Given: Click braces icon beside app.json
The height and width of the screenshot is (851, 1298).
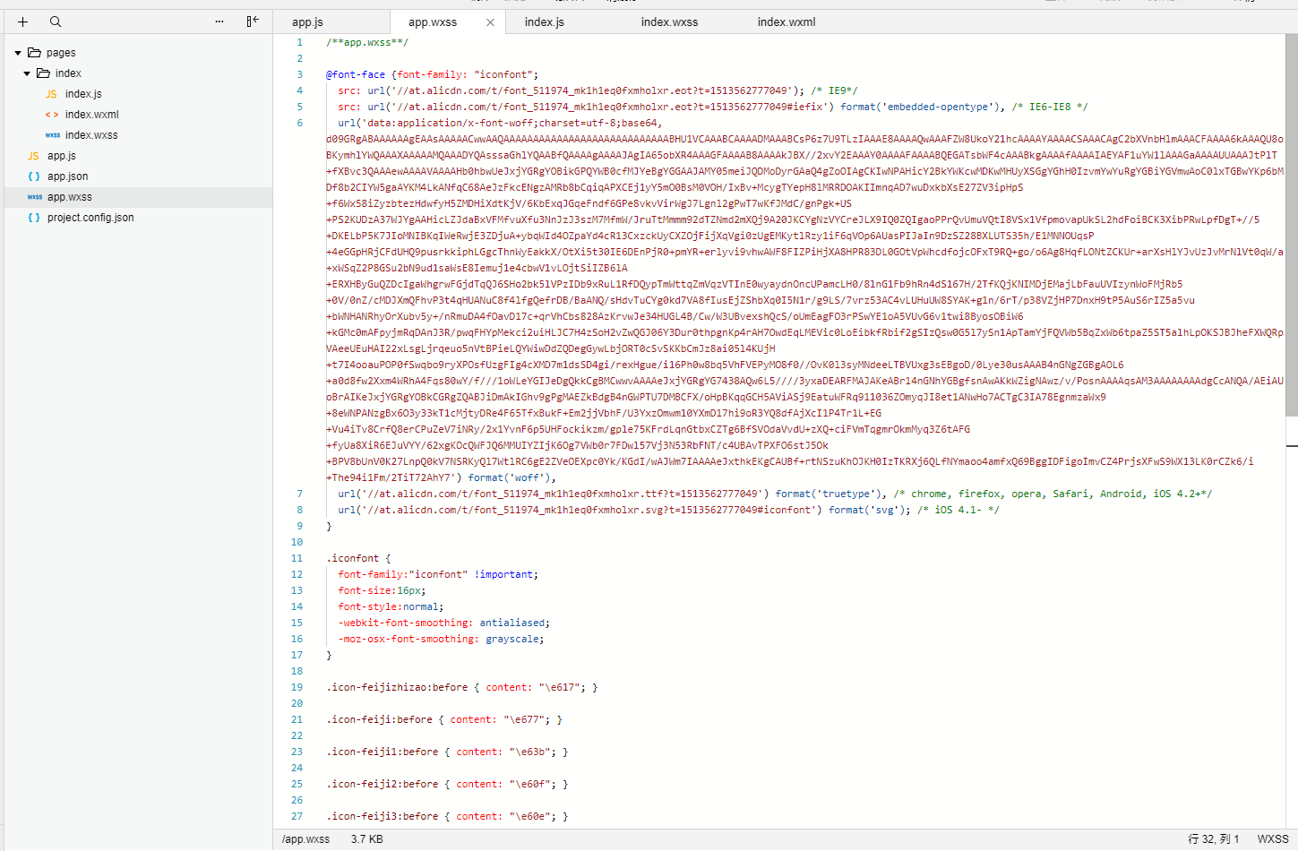Looking at the screenshot, I should click(34, 176).
